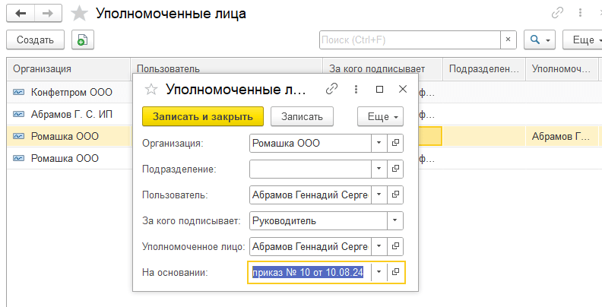
Task: Select the Конфетпром ООО row
Action: click(69, 92)
